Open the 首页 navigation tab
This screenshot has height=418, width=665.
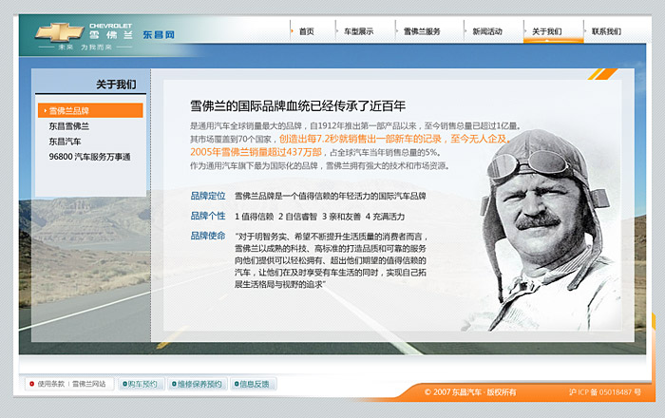[306, 31]
